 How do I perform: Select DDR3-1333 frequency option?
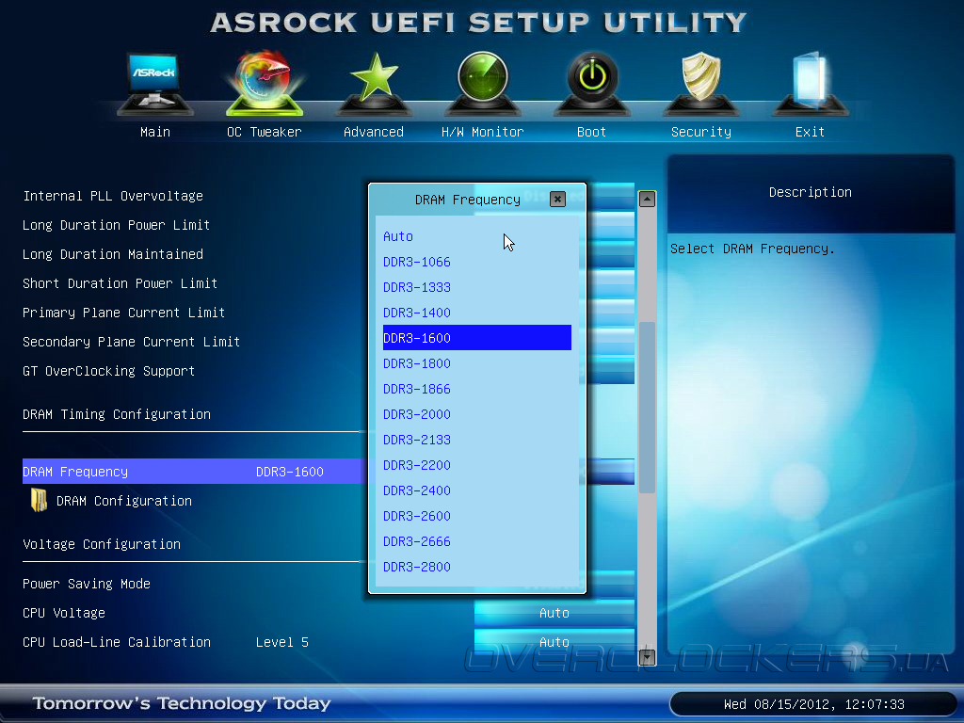[477, 287]
